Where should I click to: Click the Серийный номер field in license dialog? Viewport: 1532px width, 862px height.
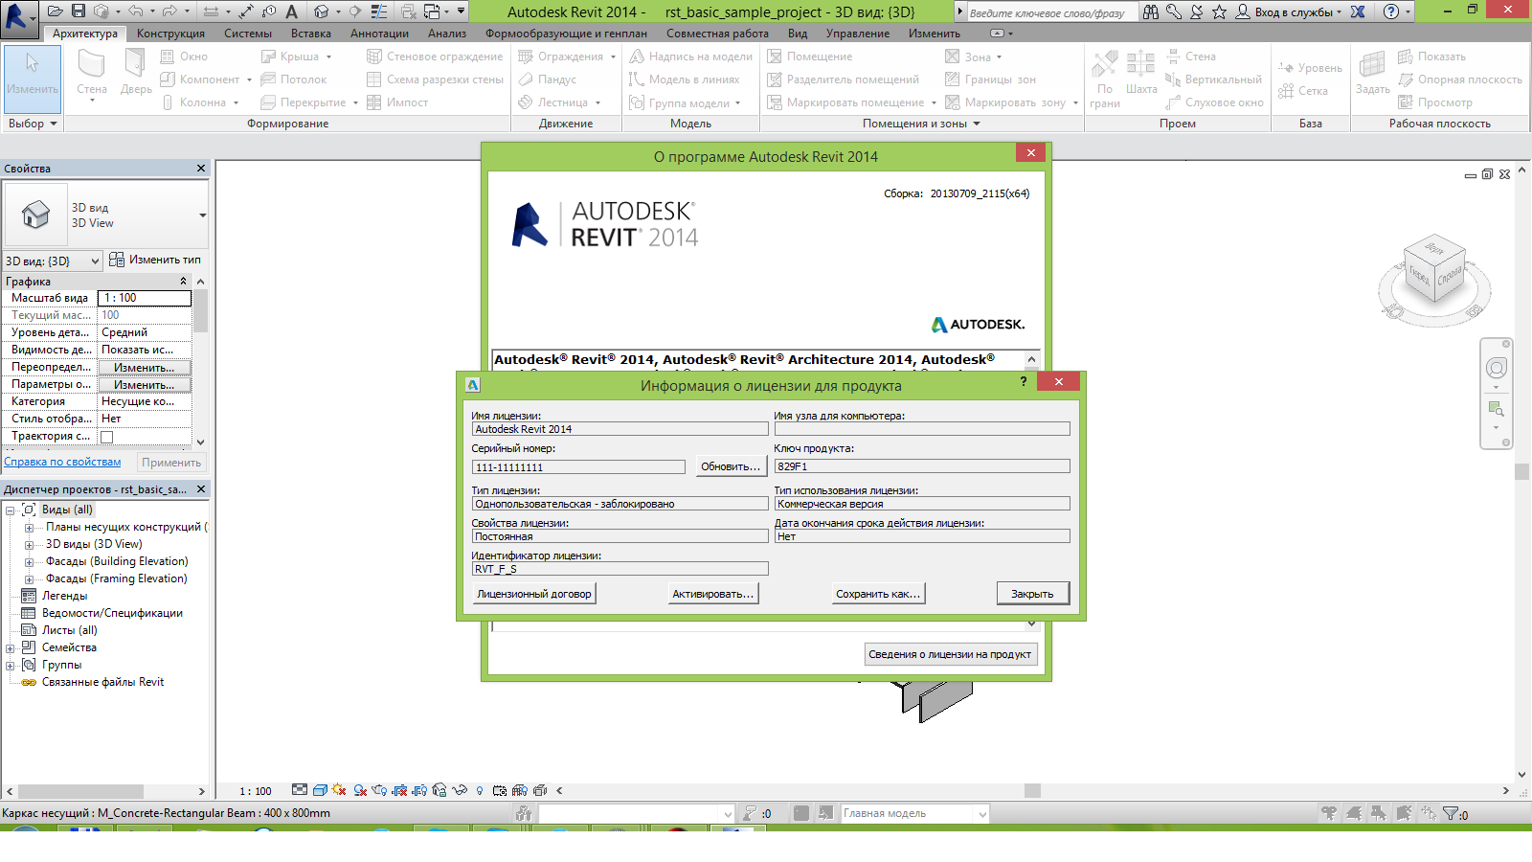(x=578, y=467)
